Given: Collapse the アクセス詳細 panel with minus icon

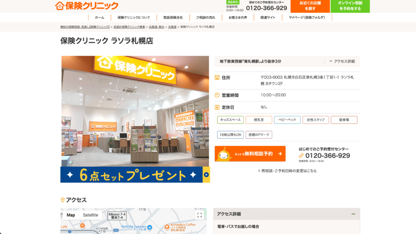Looking at the screenshot, I should 353,214.
